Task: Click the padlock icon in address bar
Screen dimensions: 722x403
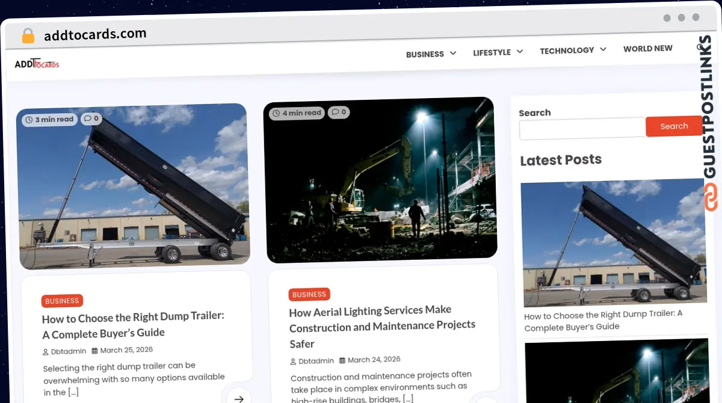Action: [28, 35]
